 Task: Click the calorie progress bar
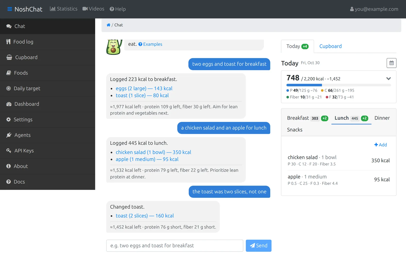point(339,85)
